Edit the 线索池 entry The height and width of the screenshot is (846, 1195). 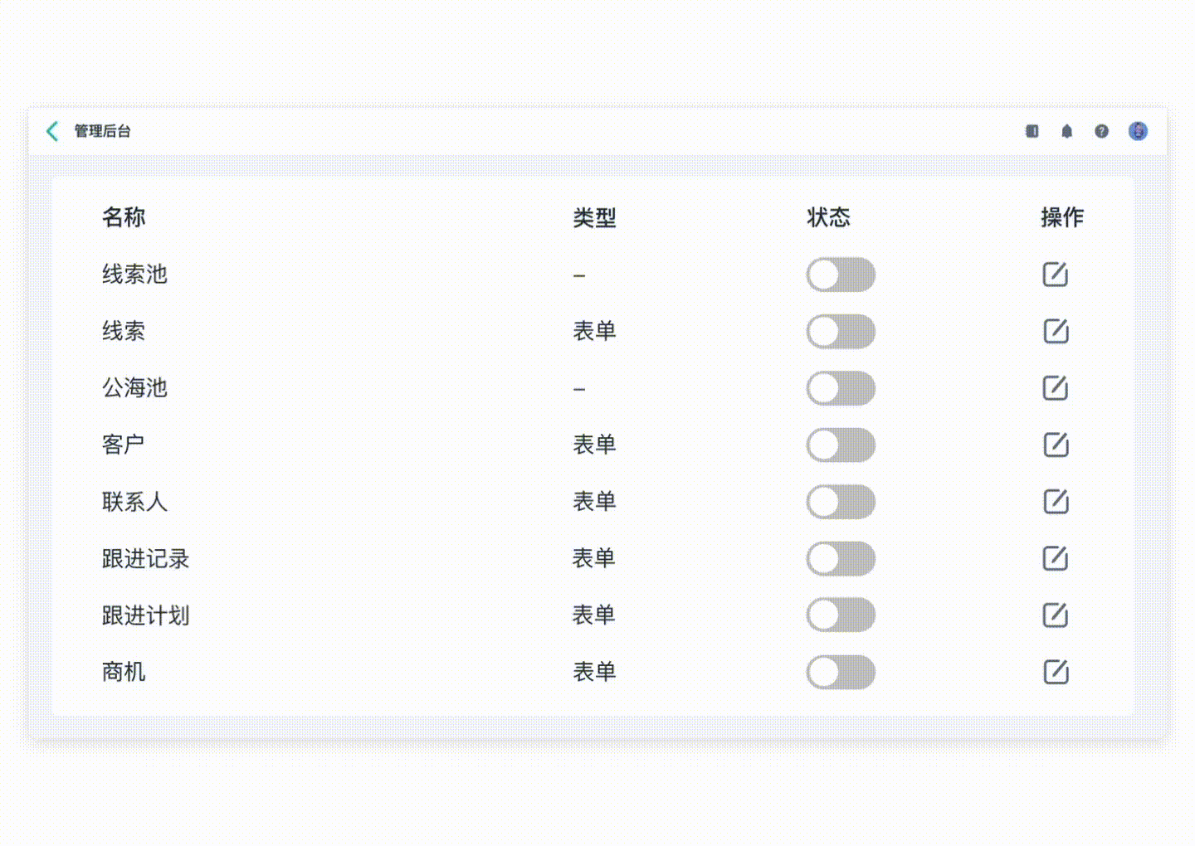pyautogui.click(x=1054, y=275)
